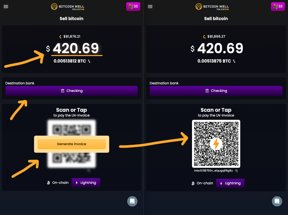The image size is (288, 215).
Task: Select Lightning payment in right panel
Action: (x=230, y=183)
